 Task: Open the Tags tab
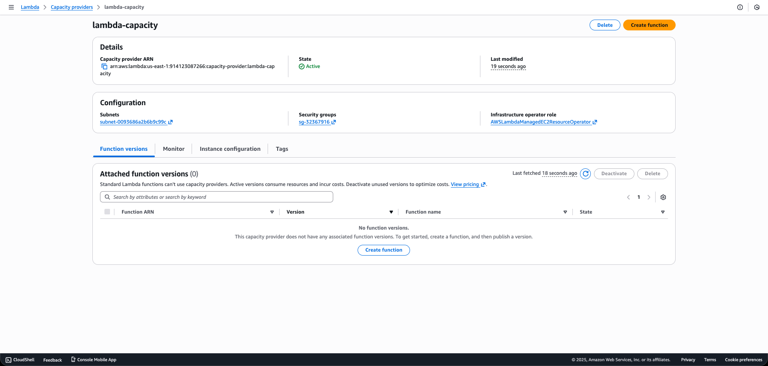pos(282,148)
